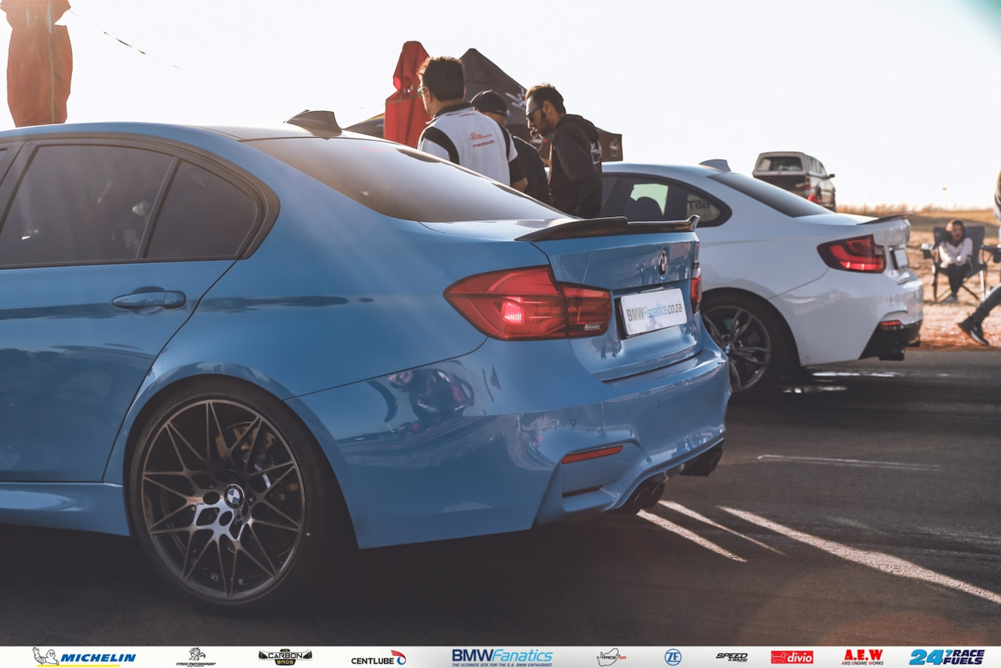Click the Centlube logo

click(x=378, y=658)
